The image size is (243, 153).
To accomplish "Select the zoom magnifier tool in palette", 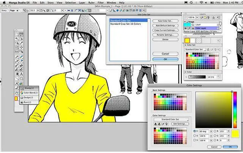I will point(17,39).
